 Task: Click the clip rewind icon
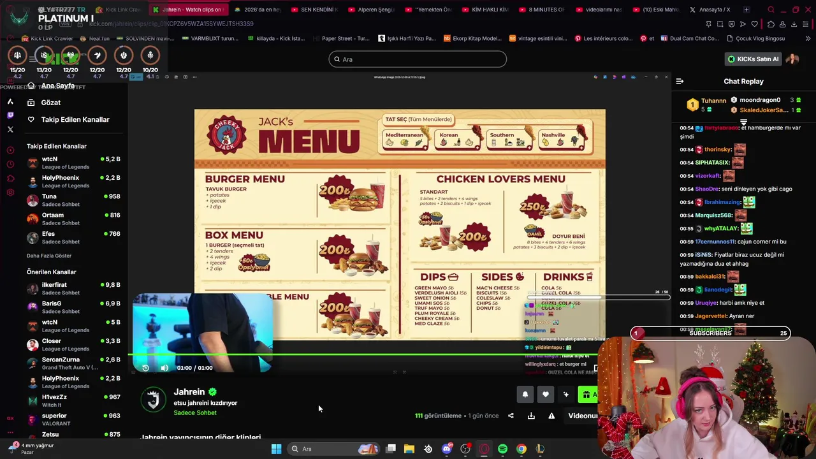click(x=145, y=368)
